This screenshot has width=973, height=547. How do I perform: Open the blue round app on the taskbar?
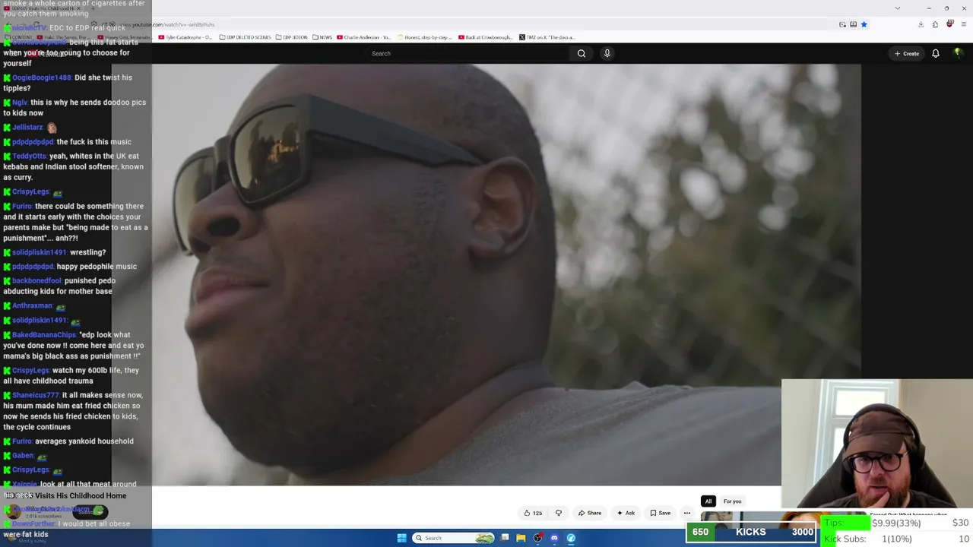571,538
